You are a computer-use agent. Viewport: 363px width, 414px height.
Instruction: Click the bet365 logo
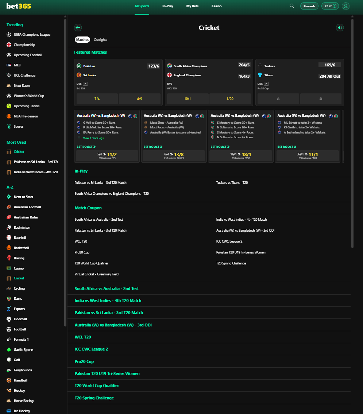[x=19, y=6]
